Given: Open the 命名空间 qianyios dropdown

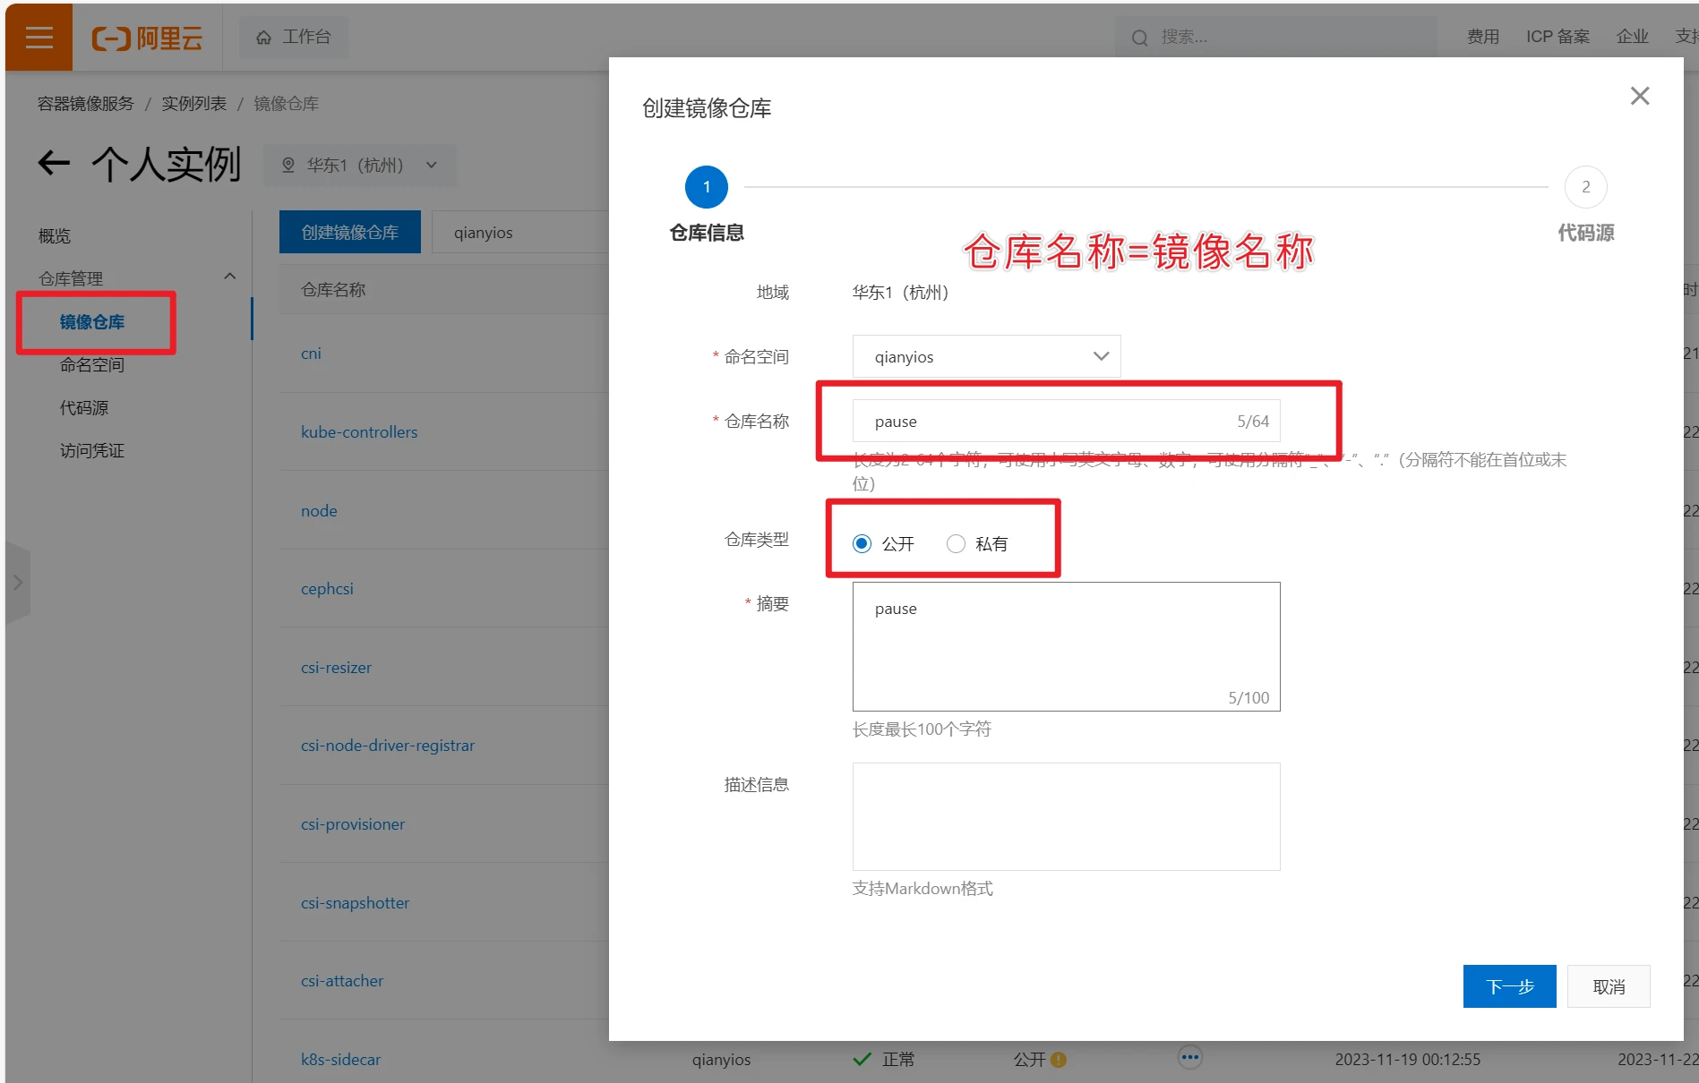Looking at the screenshot, I should (x=986, y=356).
